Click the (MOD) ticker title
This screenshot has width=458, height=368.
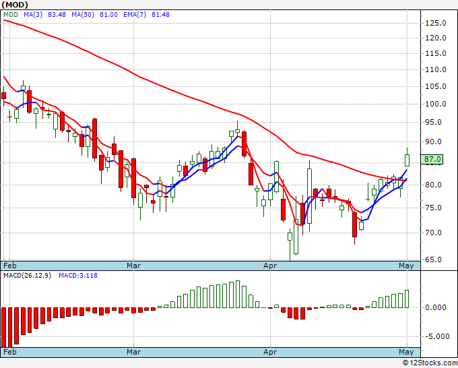click(15, 5)
